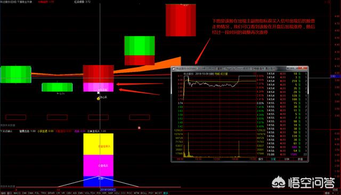
Task: Select the green-over-red candle in main chart
Action: (x=140, y=51)
